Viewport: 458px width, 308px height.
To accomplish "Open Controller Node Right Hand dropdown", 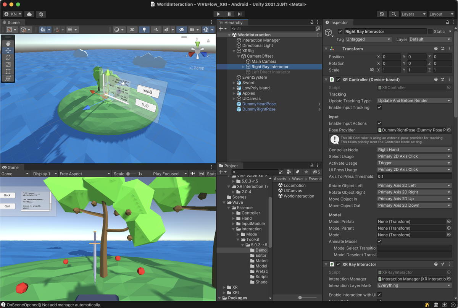I will 414,150.
